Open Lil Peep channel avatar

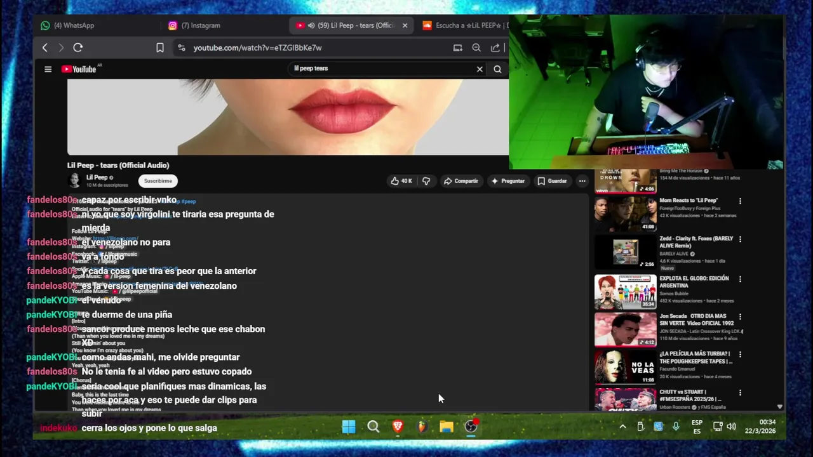74,181
